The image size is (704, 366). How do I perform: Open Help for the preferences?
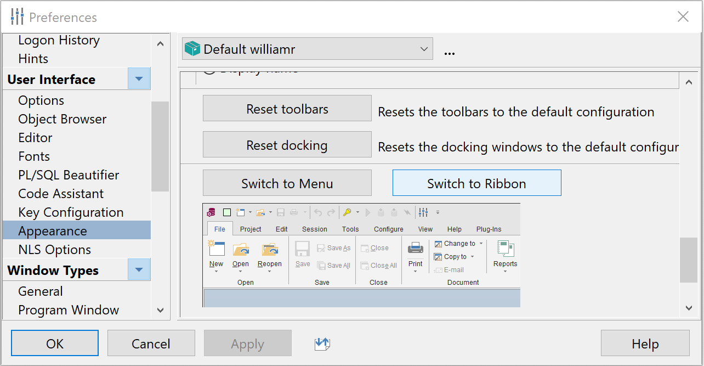[645, 343]
